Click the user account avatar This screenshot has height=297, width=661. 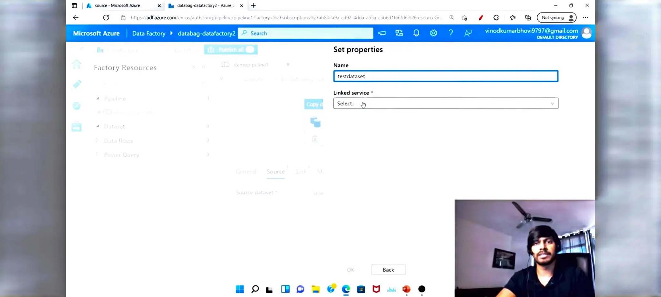pyautogui.click(x=586, y=33)
